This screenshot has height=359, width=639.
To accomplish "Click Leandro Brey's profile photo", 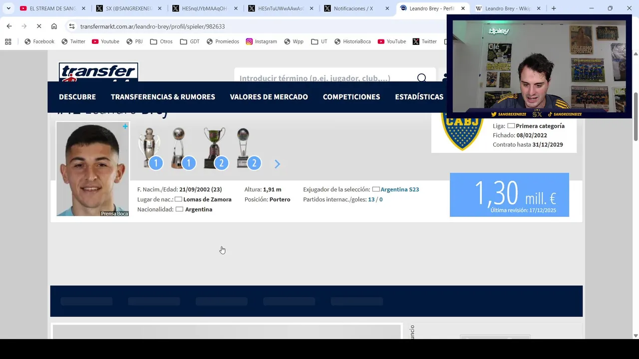I will coord(93,169).
